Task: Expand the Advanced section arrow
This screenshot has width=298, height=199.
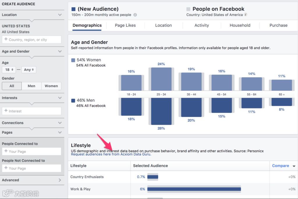Action: click(60, 180)
